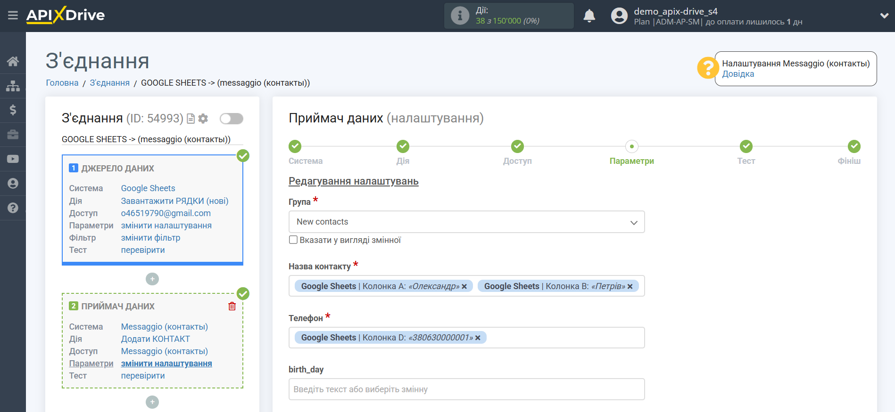The width and height of the screenshot is (895, 412).
Task: Click the Головна breadcrumb
Action: (62, 83)
